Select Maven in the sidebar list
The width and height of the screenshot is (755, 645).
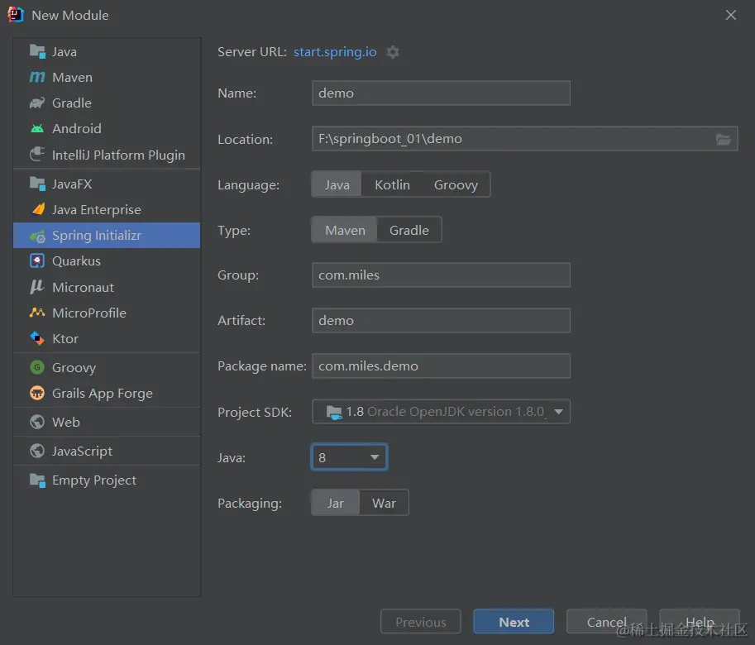107,77
